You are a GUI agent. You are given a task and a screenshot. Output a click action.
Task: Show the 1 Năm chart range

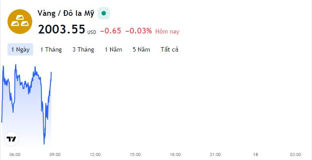(113, 49)
